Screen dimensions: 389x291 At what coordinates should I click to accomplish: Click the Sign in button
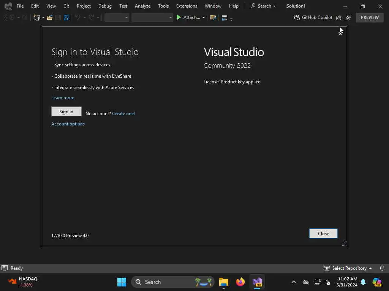[66, 112]
